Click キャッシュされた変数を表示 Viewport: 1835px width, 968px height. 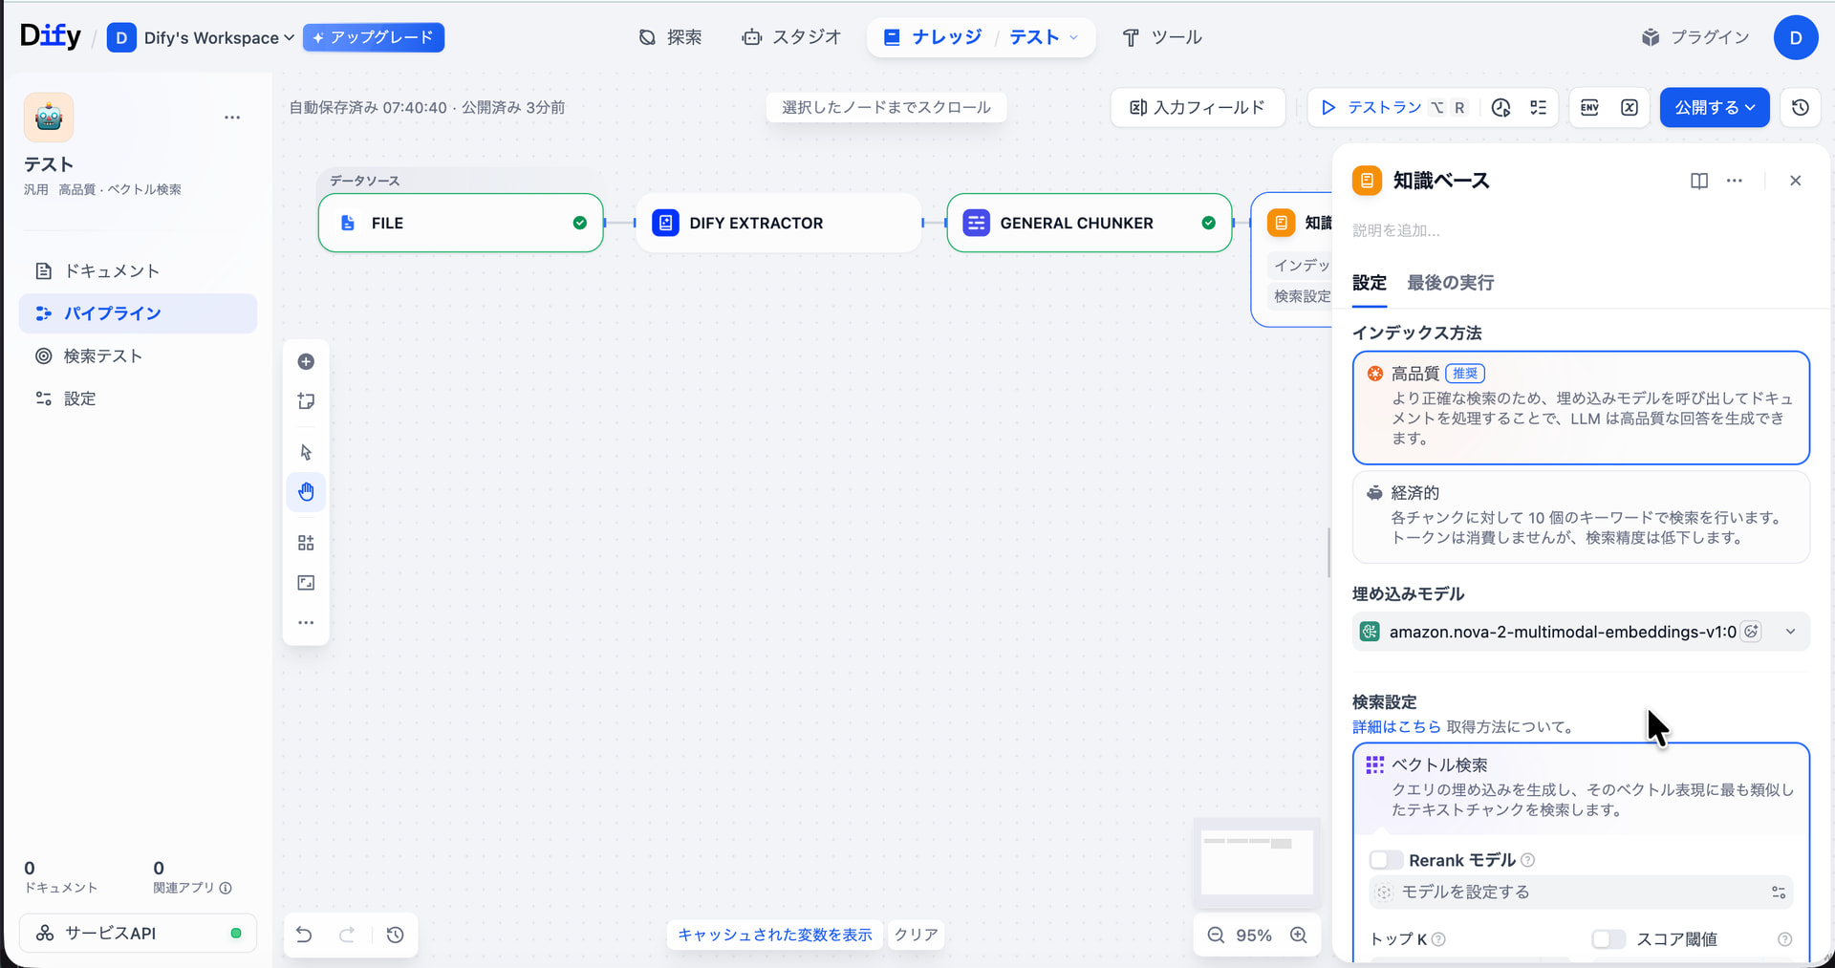(x=775, y=935)
